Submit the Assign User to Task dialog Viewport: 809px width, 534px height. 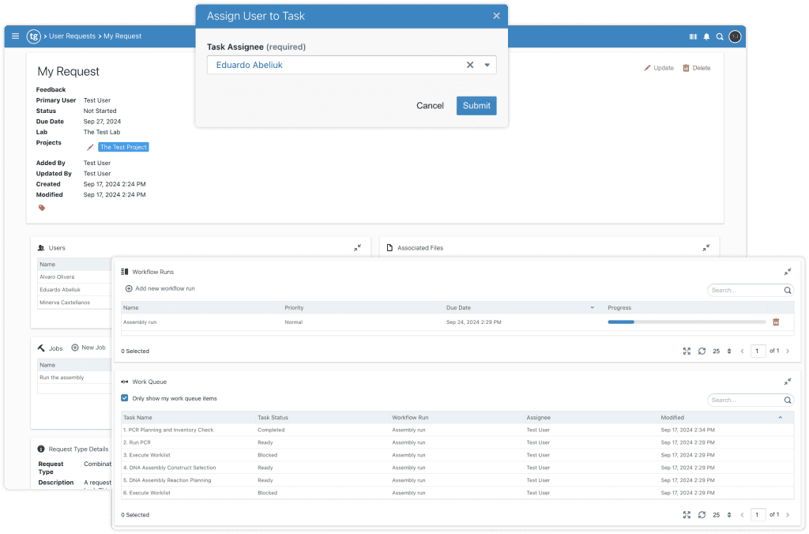coord(476,105)
